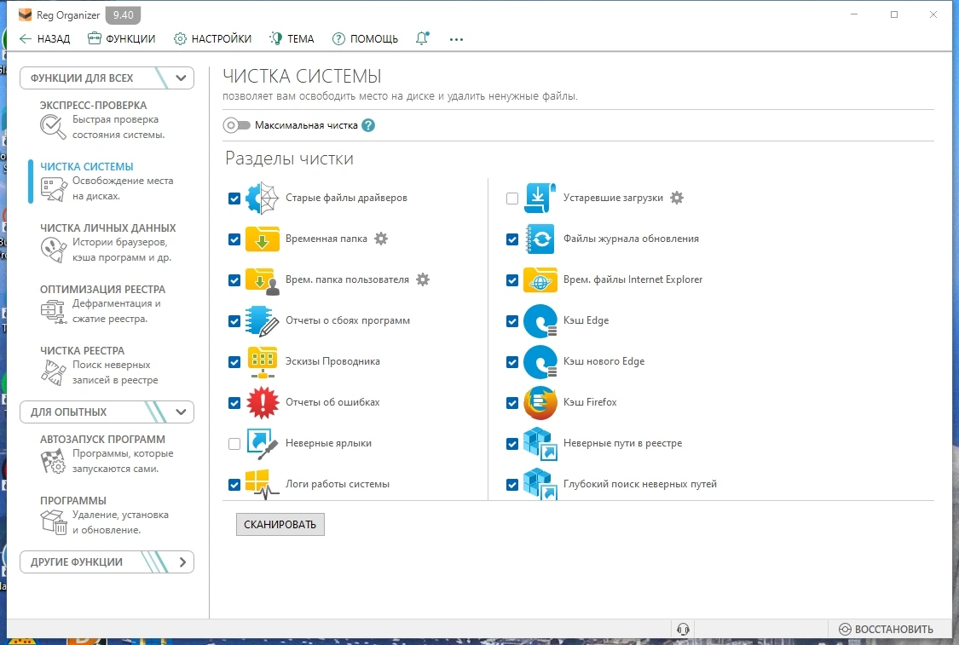
Task: Toggle the Максимальная чистка switch
Action: pos(237,125)
